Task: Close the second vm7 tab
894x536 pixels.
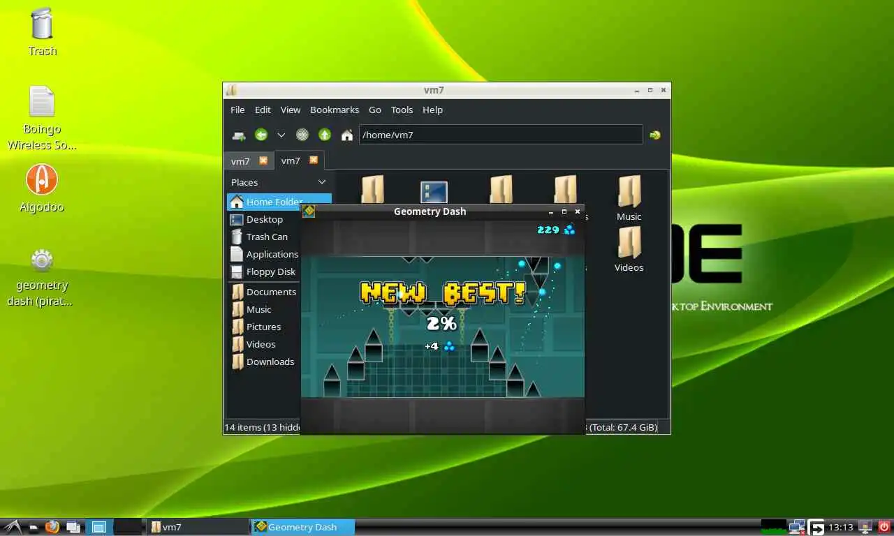Action: (314, 160)
